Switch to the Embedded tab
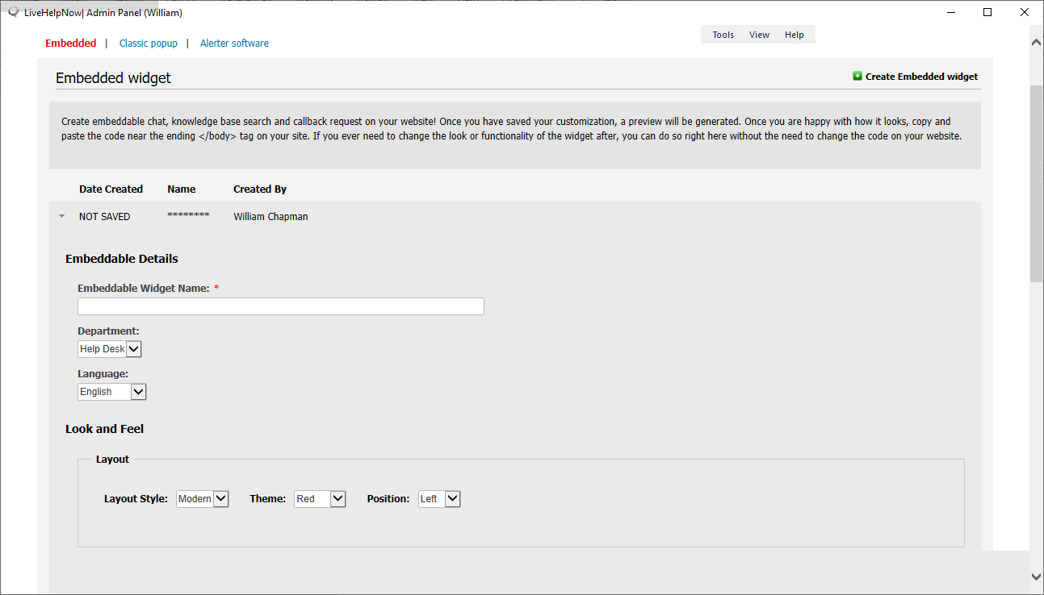The width and height of the screenshot is (1044, 595). click(x=71, y=44)
